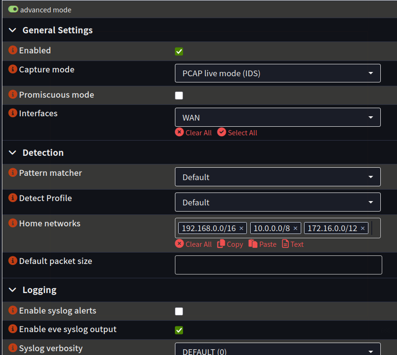Show help info for Interfaces
The height and width of the screenshot is (355, 397).
tap(13, 113)
